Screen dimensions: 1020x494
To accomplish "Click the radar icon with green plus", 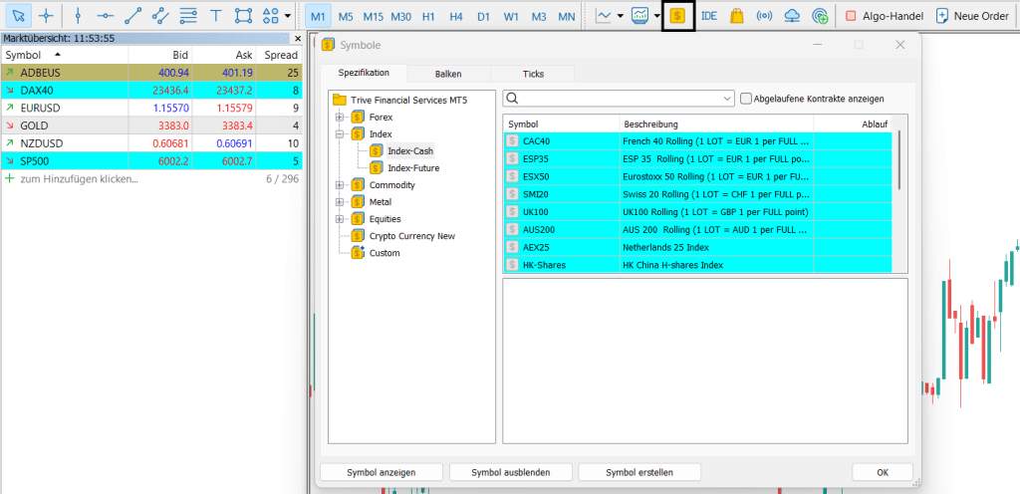I will [820, 16].
